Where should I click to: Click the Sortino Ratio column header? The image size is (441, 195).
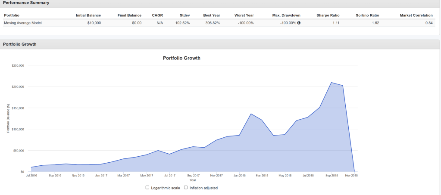(x=367, y=15)
